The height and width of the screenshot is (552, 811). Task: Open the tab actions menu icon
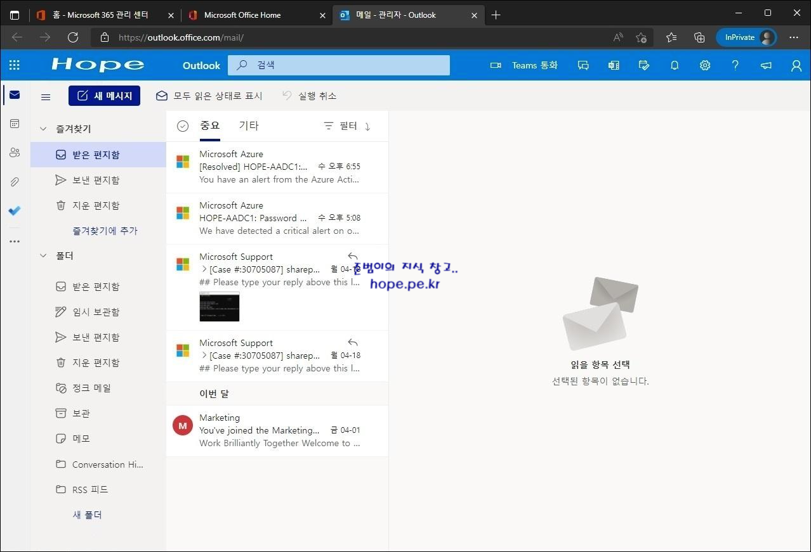pos(15,15)
